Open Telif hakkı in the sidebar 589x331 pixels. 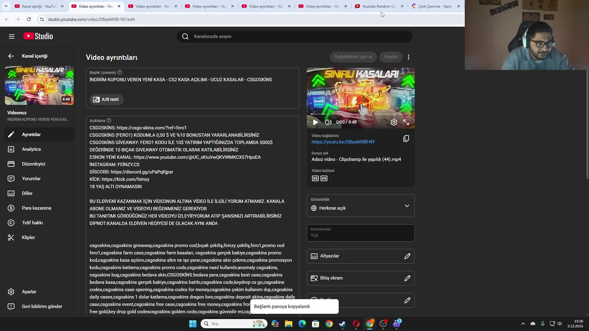[39, 223]
